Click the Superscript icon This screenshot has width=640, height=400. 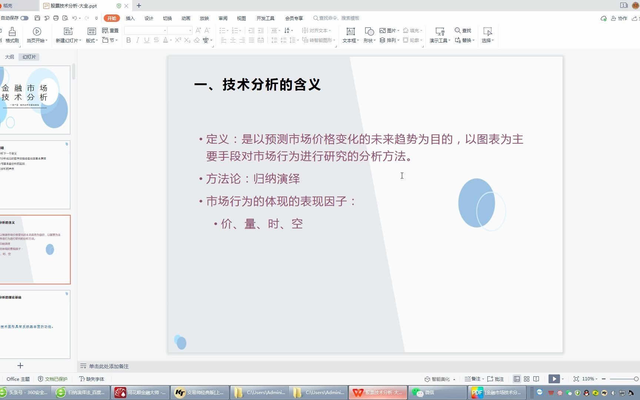[178, 40]
